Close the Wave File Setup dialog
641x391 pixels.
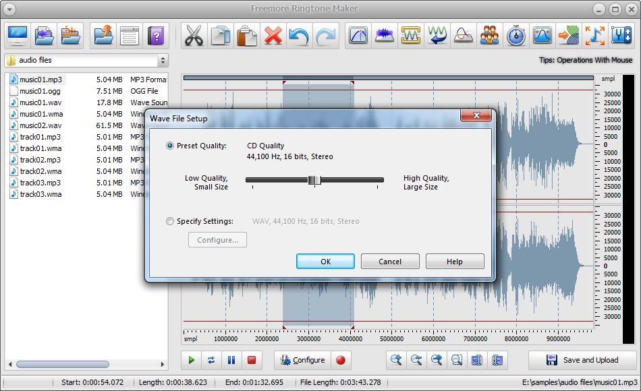476,116
